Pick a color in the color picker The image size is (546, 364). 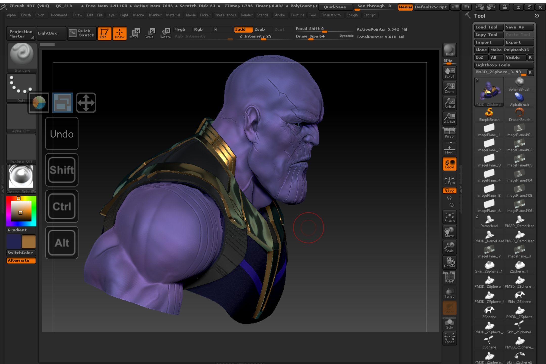pos(21,211)
